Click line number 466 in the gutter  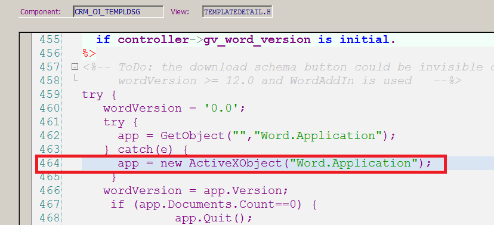[x=50, y=190]
